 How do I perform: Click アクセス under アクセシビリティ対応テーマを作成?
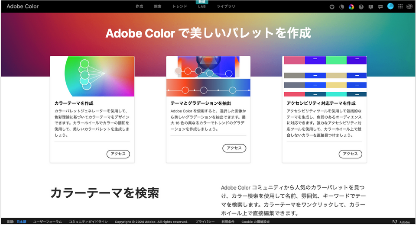pos(350,154)
